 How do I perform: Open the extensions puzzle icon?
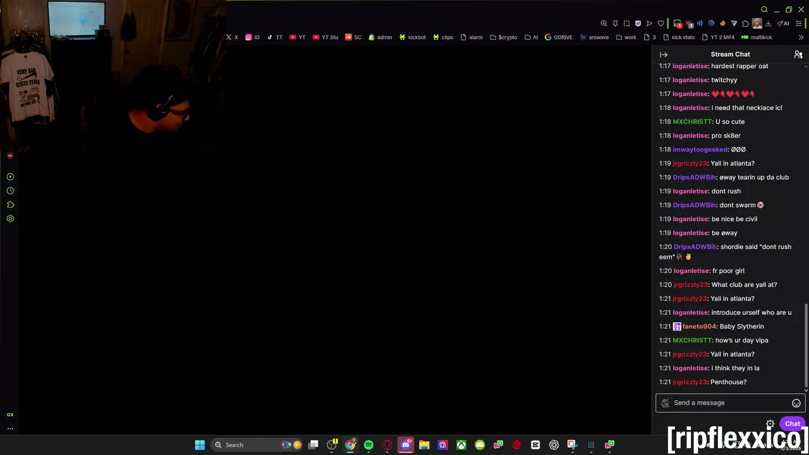745,23
